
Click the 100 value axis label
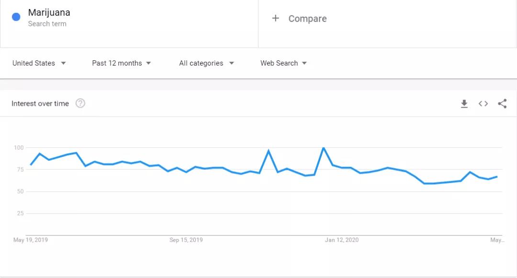point(18,147)
